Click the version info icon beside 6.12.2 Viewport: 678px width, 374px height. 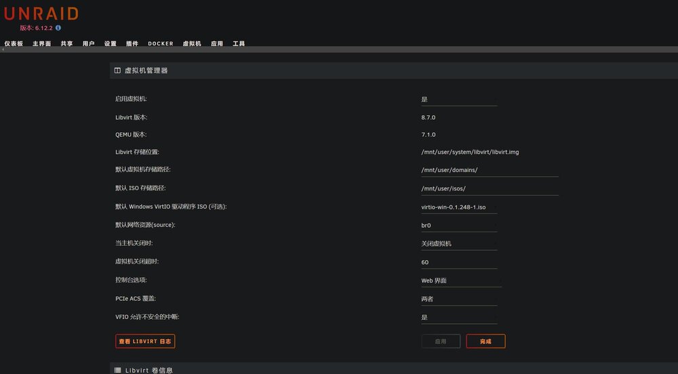pos(58,28)
